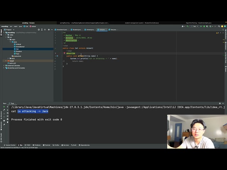The width and height of the screenshot is (227, 170).
Task: Open pom.xml in project tree
Action: pyautogui.click(x=12, y=63)
